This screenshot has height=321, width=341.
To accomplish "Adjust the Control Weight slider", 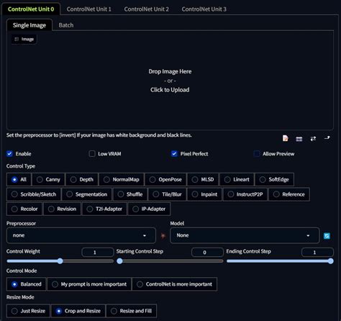I will click(x=60, y=261).
